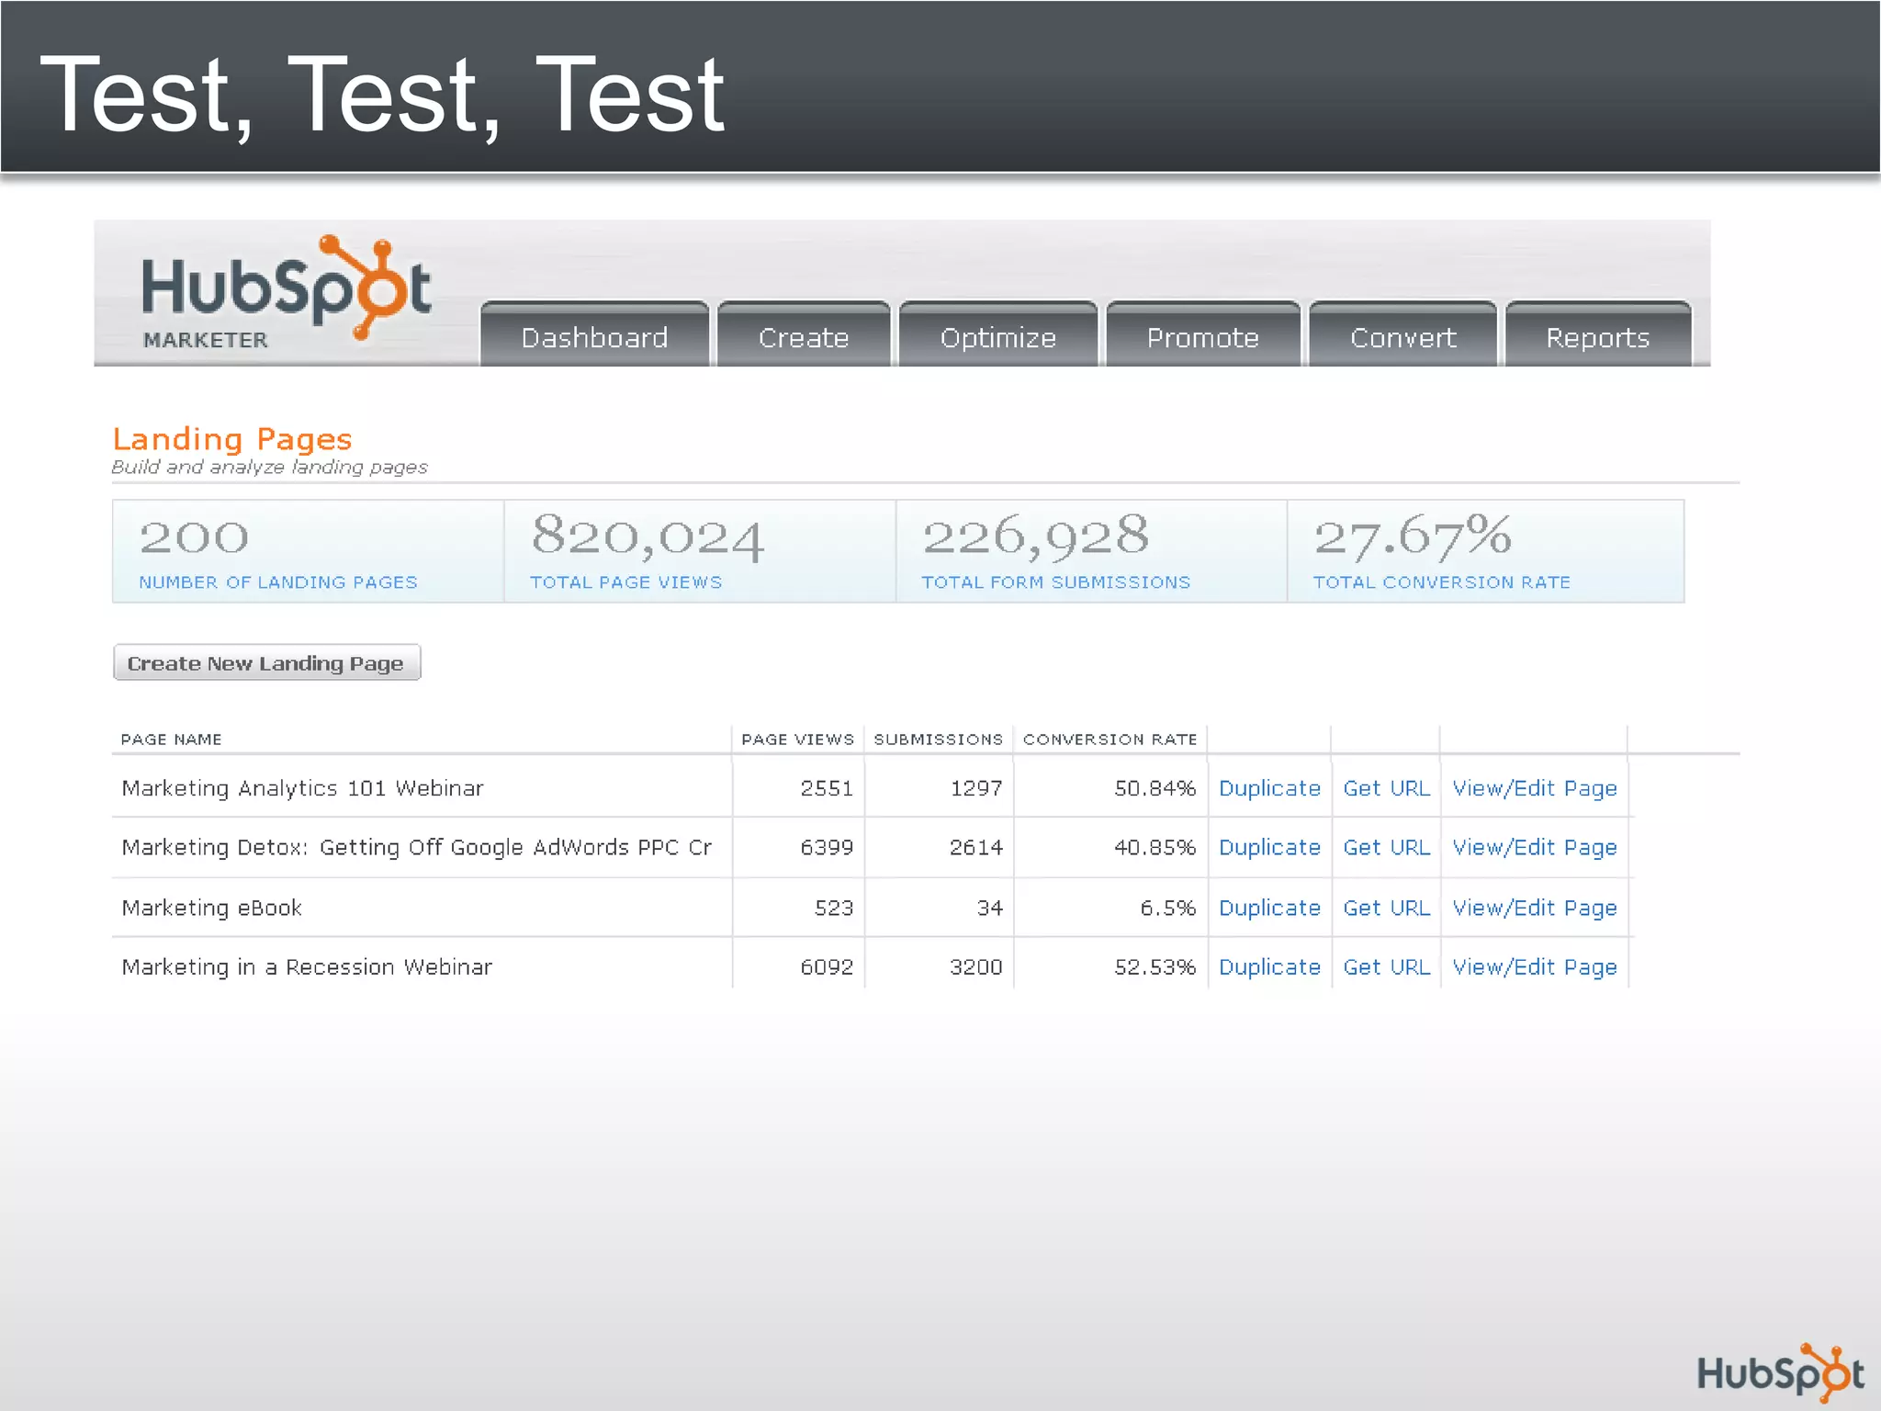The image size is (1881, 1411).
Task: View/Edit Marketing in a Recession Webinar page
Action: pyautogui.click(x=1534, y=967)
